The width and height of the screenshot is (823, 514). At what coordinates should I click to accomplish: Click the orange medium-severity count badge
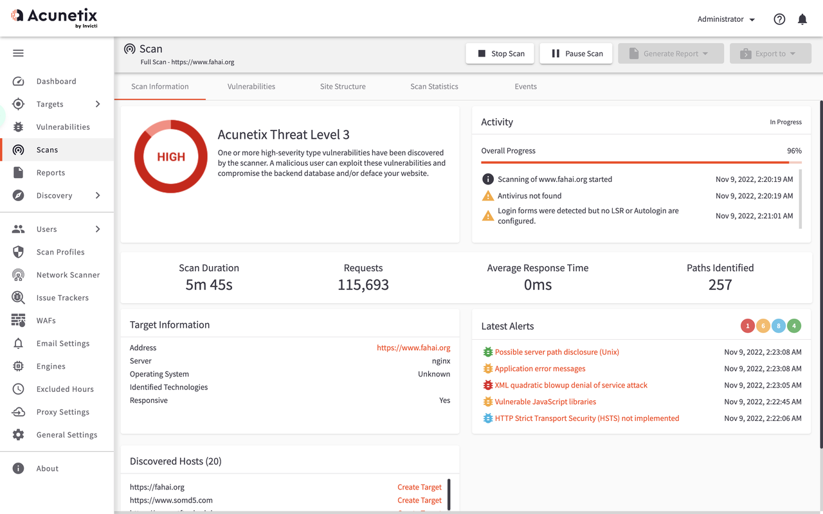[763, 326]
